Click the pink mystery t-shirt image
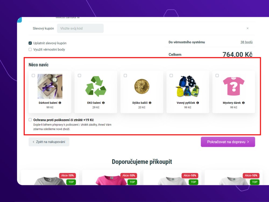The width and height of the screenshot is (269, 202). [234, 86]
